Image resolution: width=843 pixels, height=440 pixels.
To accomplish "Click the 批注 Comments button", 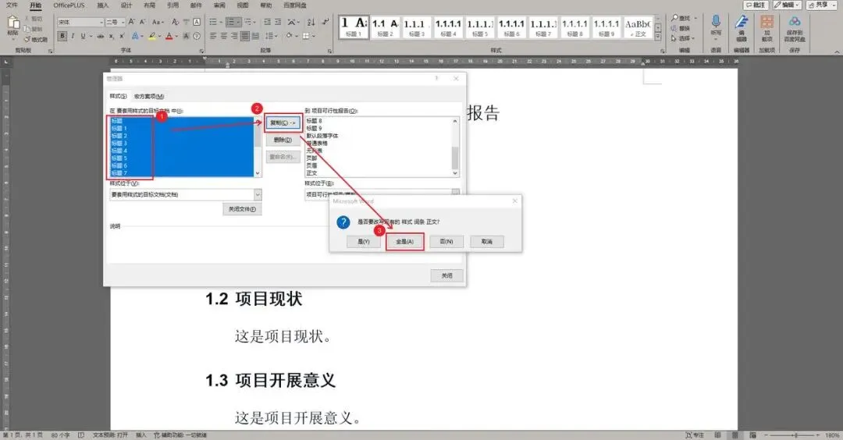I will [x=756, y=5].
